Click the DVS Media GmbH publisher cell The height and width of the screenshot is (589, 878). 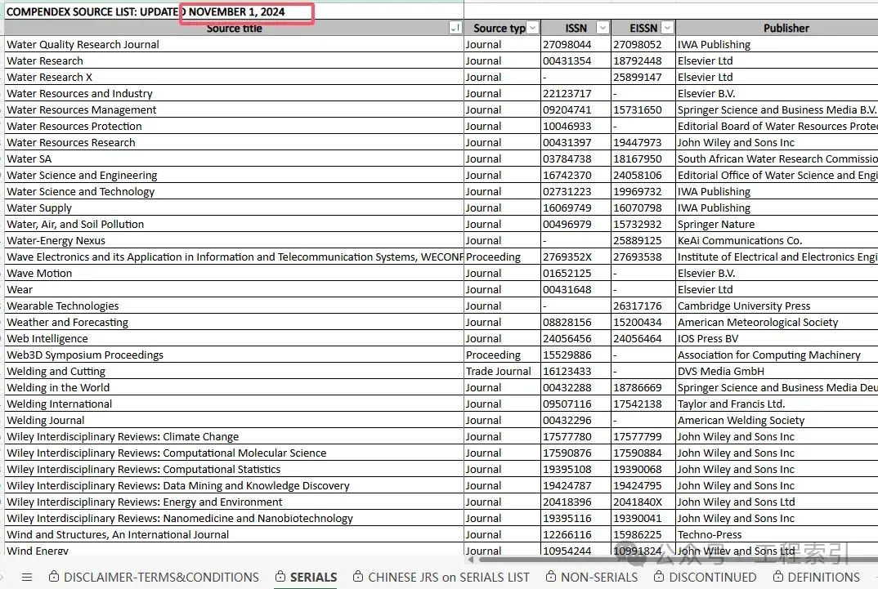[777, 372]
